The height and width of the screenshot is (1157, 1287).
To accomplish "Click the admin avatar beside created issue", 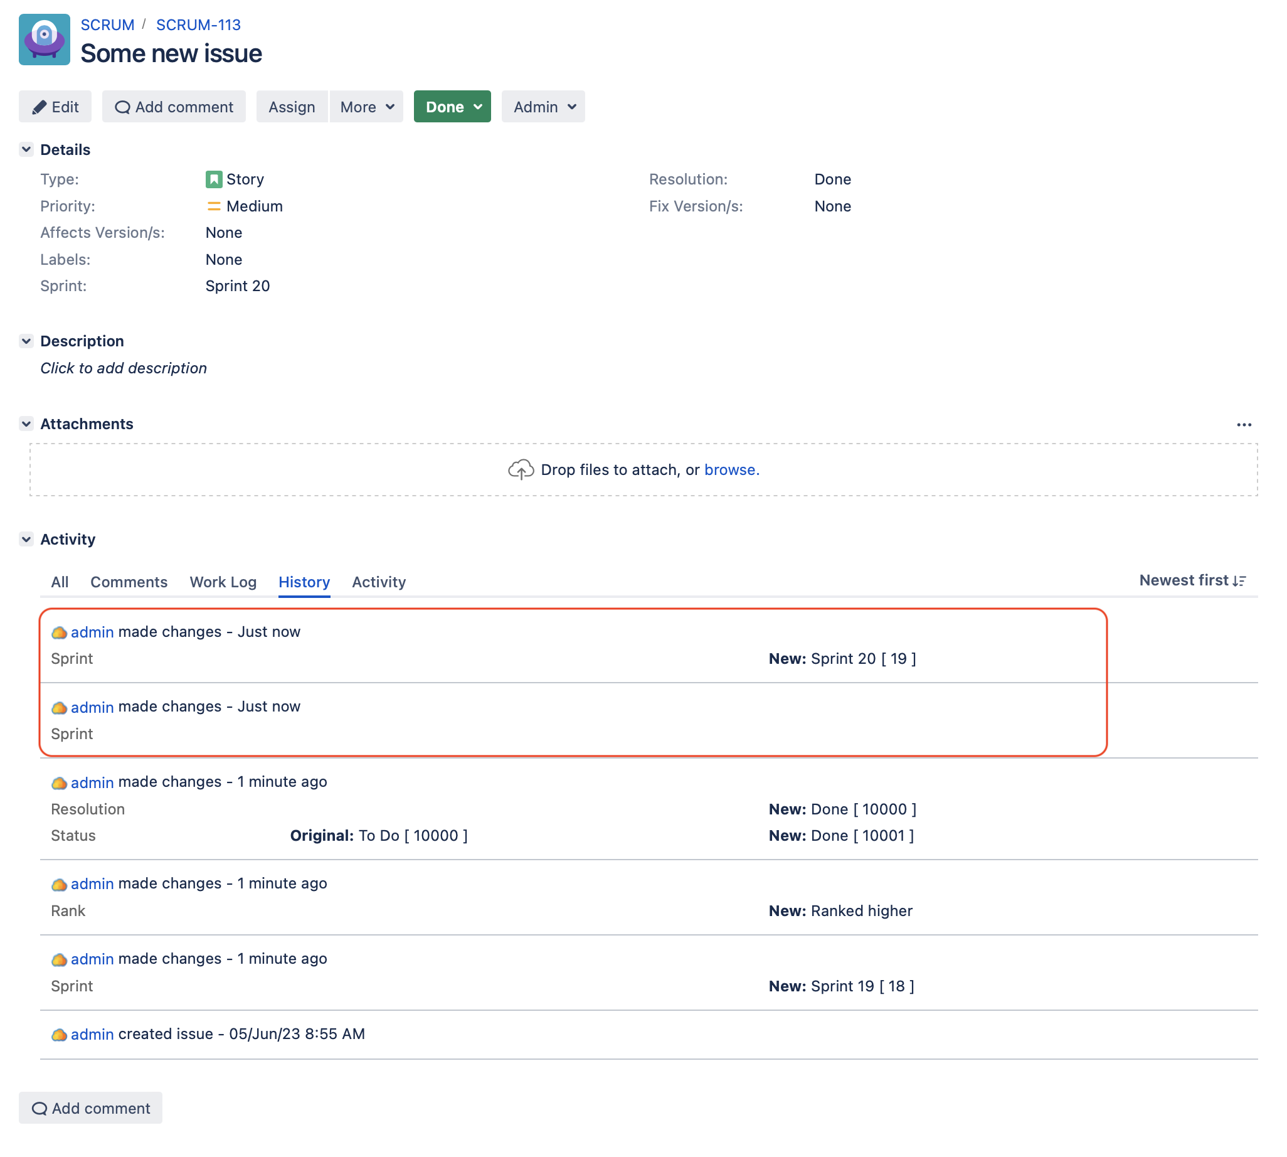I will (59, 1035).
